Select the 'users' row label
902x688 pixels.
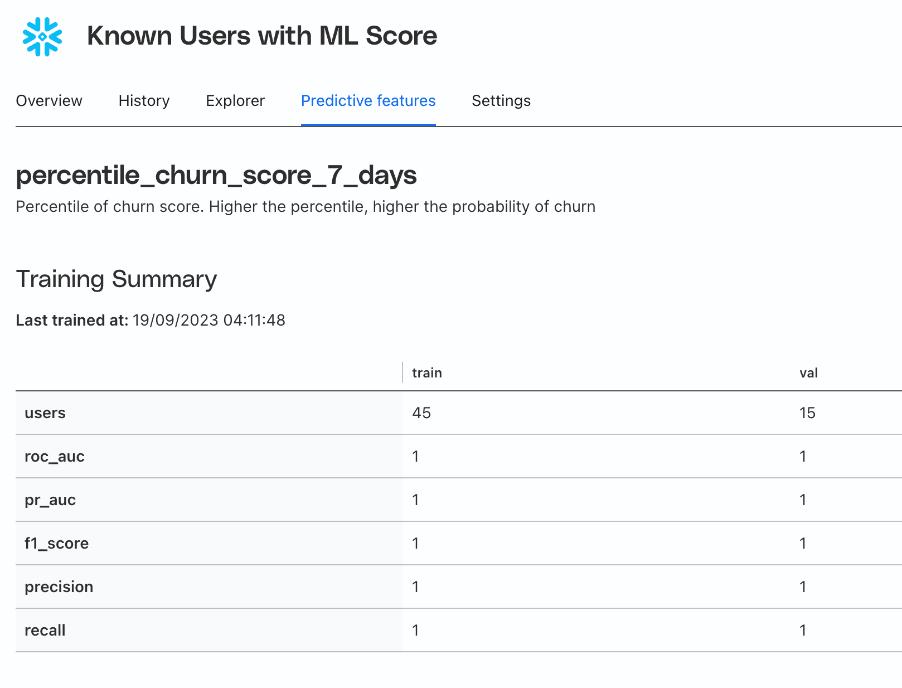tap(45, 413)
